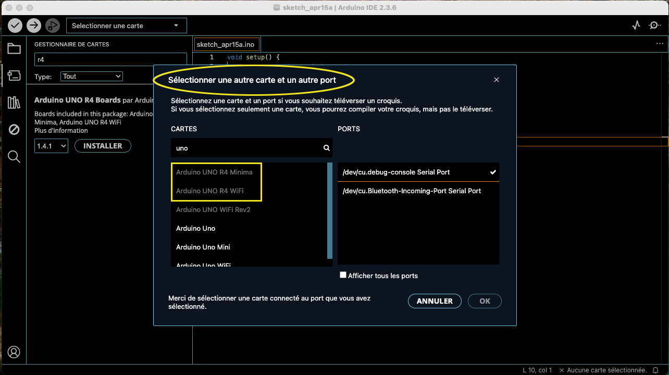
Task: Expand the Selectionner une carte dropdown
Action: [x=126, y=26]
